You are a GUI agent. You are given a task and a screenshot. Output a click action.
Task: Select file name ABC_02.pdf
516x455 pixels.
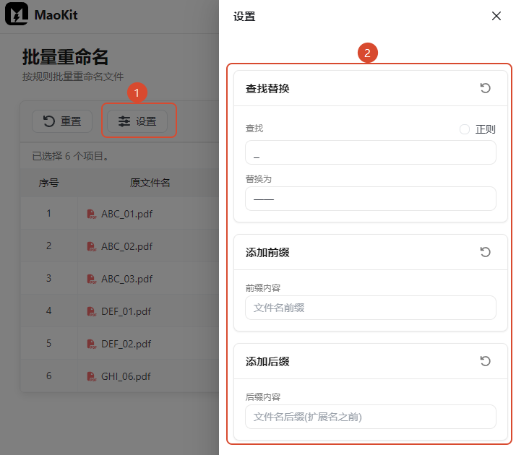(x=126, y=246)
